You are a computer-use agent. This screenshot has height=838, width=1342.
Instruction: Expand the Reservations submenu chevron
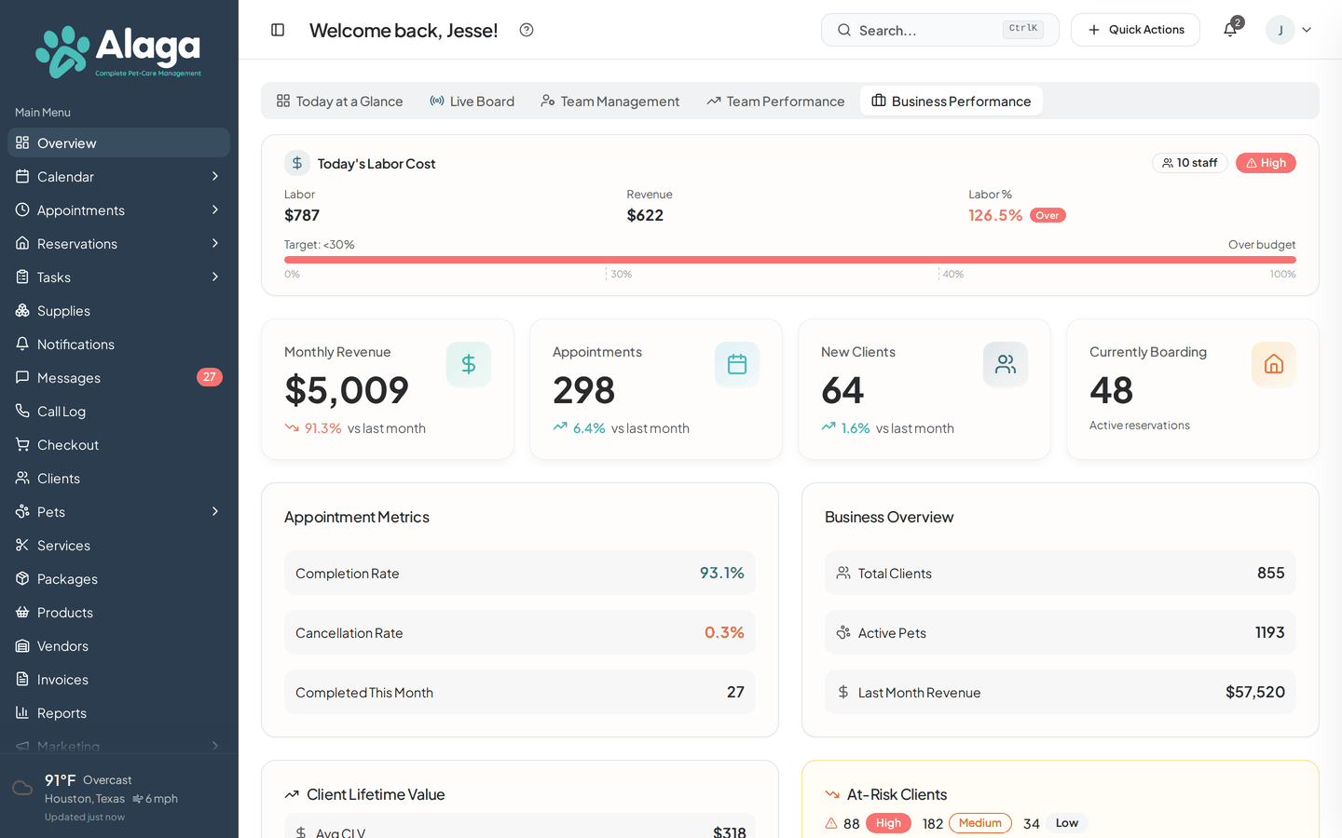[x=215, y=244]
